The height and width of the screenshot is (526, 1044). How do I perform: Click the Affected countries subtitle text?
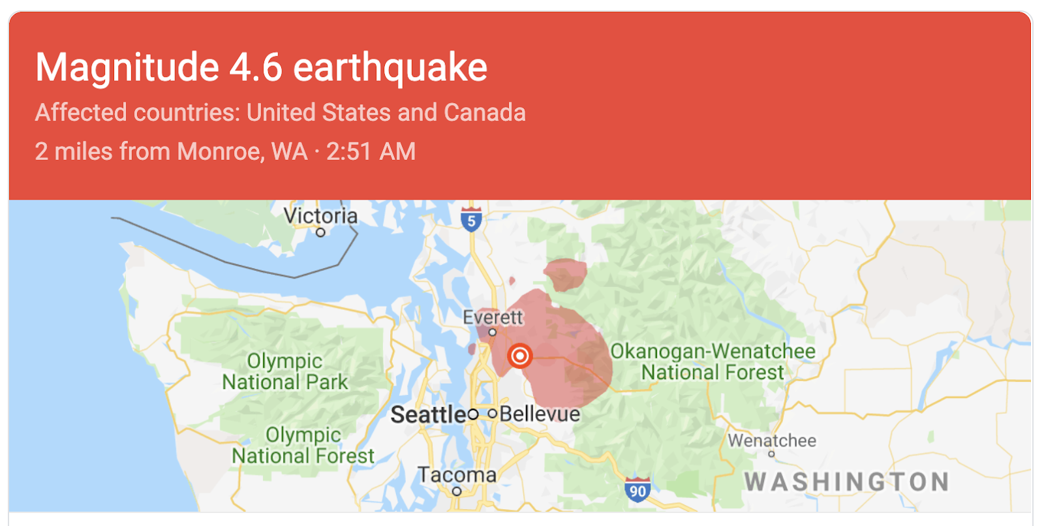pyautogui.click(x=281, y=112)
